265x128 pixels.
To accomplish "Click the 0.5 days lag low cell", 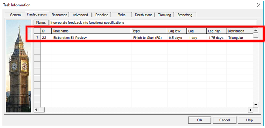I will point(177,38).
